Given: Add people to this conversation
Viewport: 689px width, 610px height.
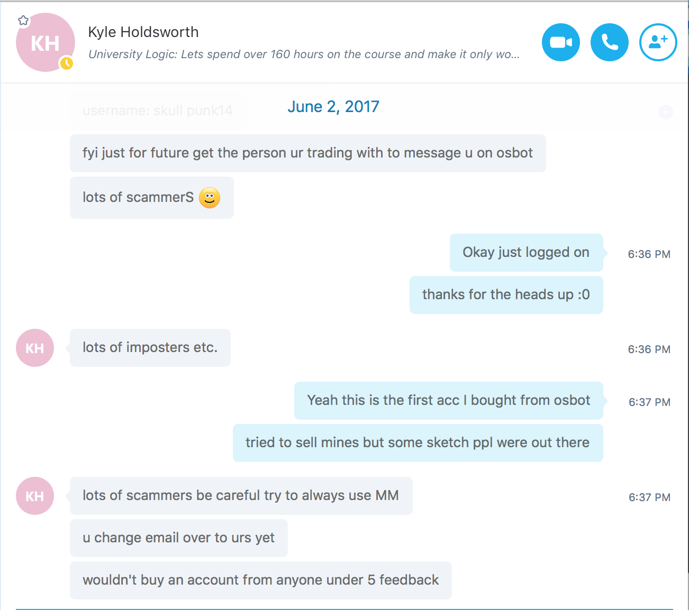Looking at the screenshot, I should coord(658,42).
